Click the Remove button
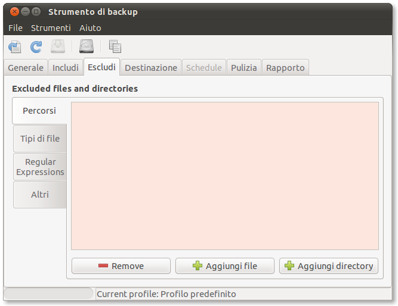The height and width of the screenshot is (306, 398). (x=121, y=266)
